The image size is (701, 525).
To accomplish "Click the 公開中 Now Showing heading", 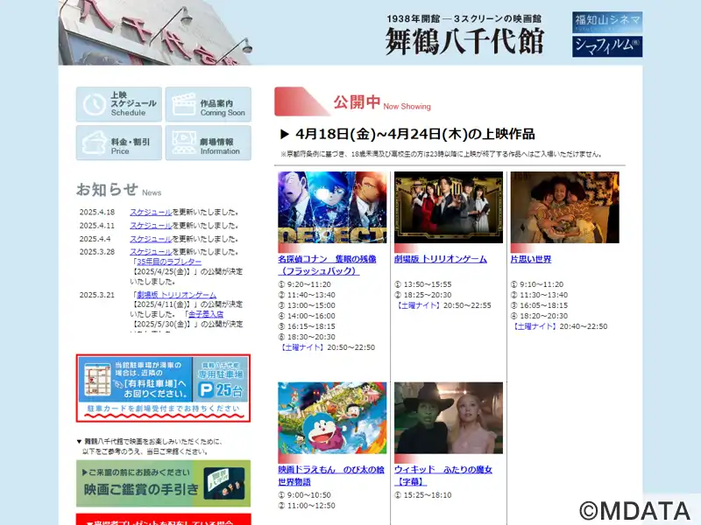I will (382, 102).
